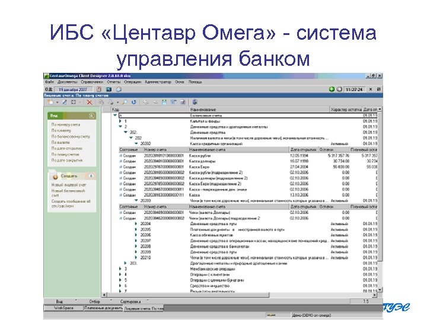Click the print toolbar icon
The image size is (427, 320).
point(111,103)
